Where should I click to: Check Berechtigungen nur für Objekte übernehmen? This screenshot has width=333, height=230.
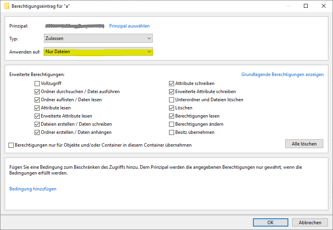pos(11,145)
